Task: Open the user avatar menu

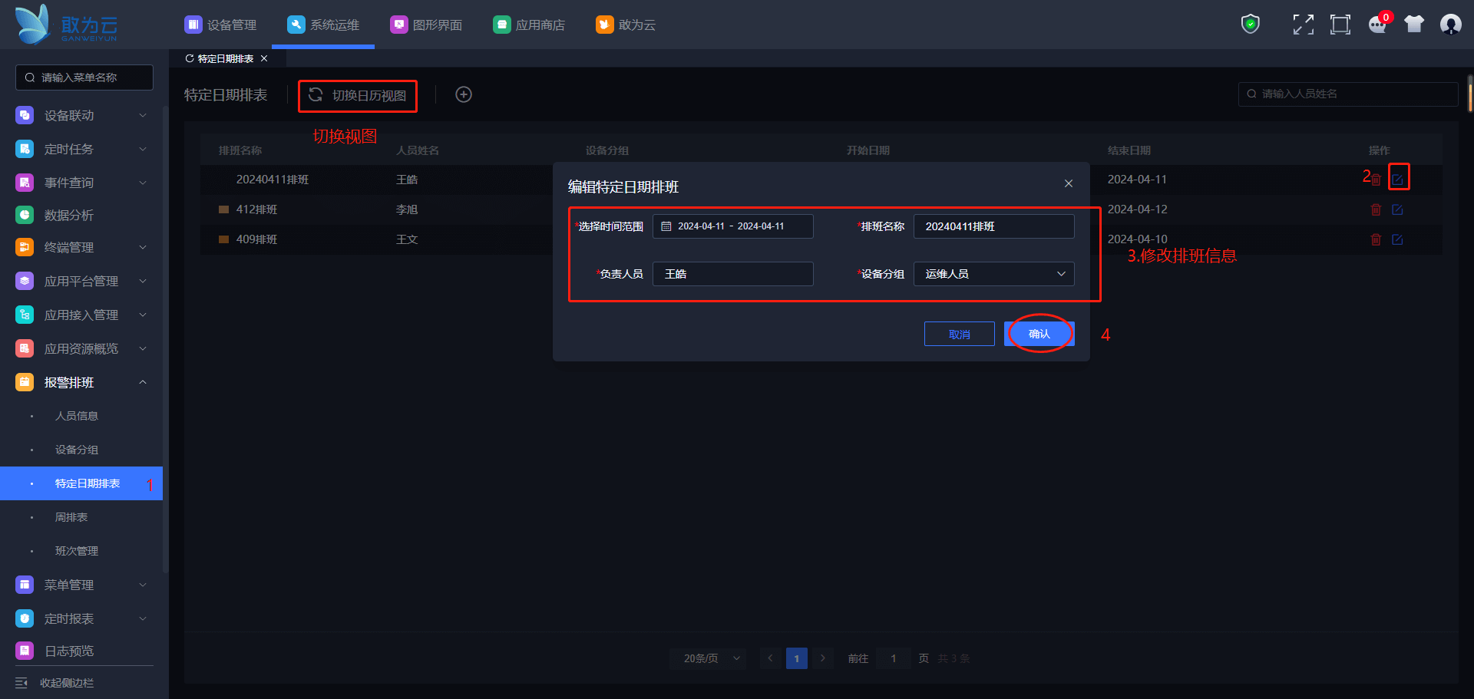Action: pos(1451,25)
